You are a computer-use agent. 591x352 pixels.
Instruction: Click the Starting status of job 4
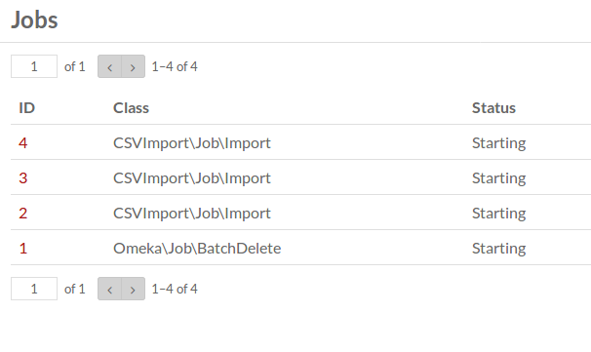pyautogui.click(x=499, y=143)
